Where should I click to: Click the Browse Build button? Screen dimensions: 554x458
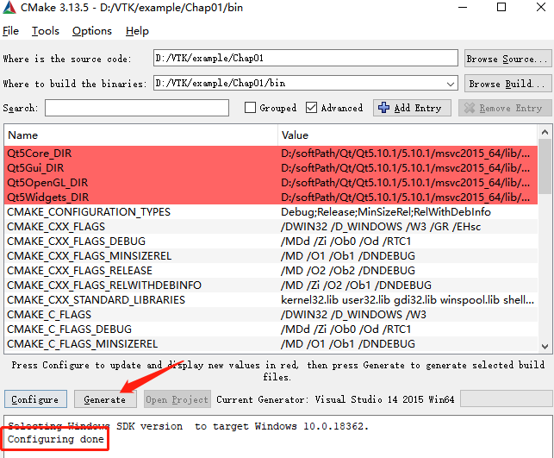coord(507,84)
